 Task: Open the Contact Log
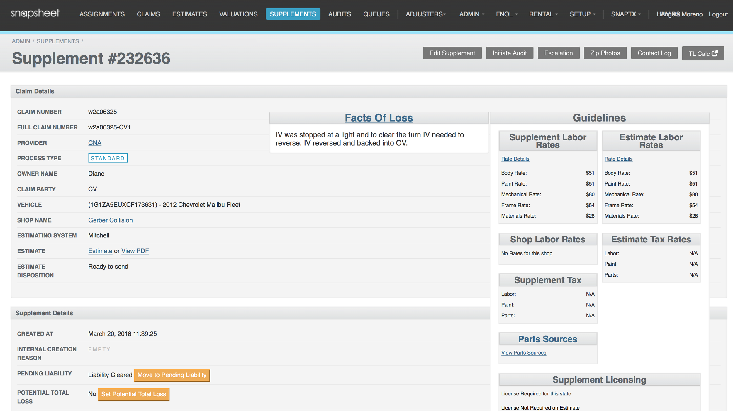coord(654,53)
